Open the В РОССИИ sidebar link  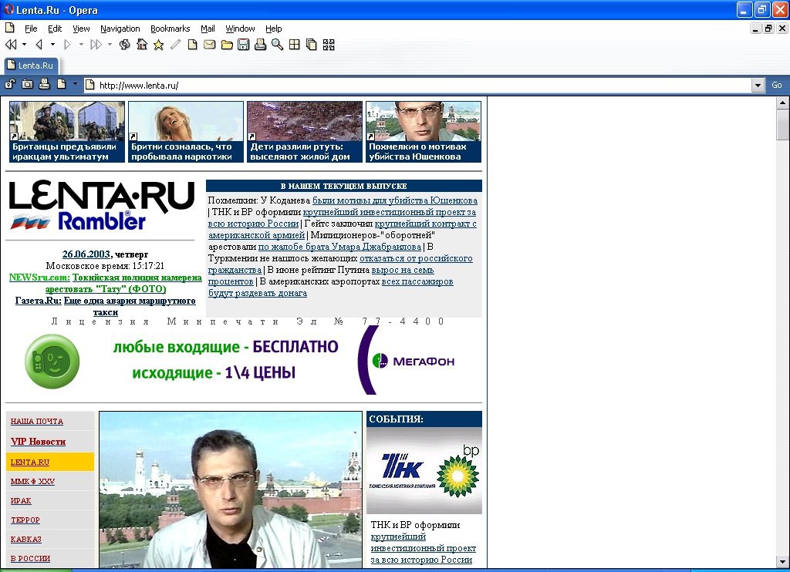(30, 558)
